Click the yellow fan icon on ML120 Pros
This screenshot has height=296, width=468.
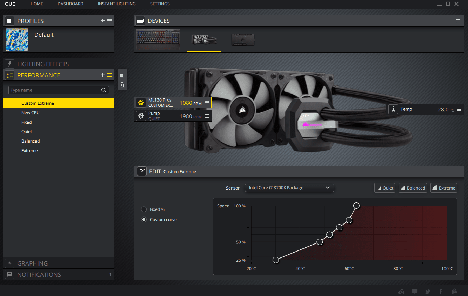(141, 102)
